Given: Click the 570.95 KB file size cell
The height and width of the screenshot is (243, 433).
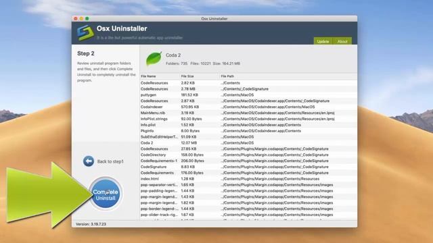Looking at the screenshot, I should pos(189,107).
